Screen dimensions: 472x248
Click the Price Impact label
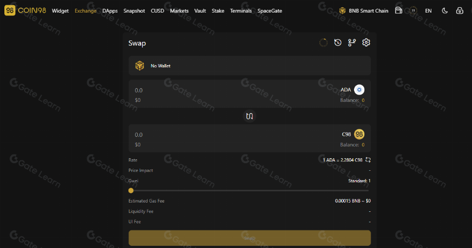click(x=141, y=171)
